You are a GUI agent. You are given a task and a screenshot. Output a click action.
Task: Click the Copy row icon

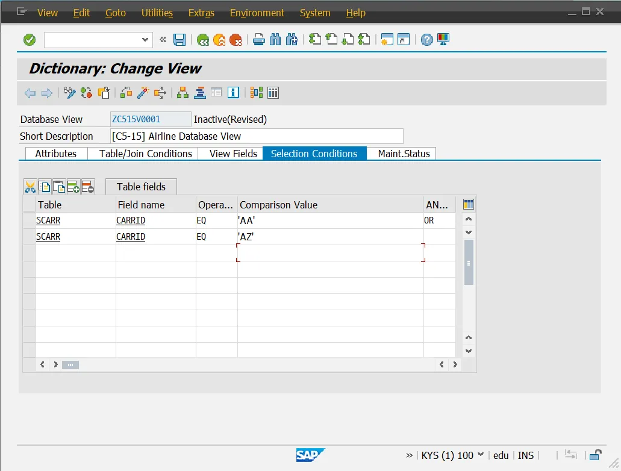(45, 187)
